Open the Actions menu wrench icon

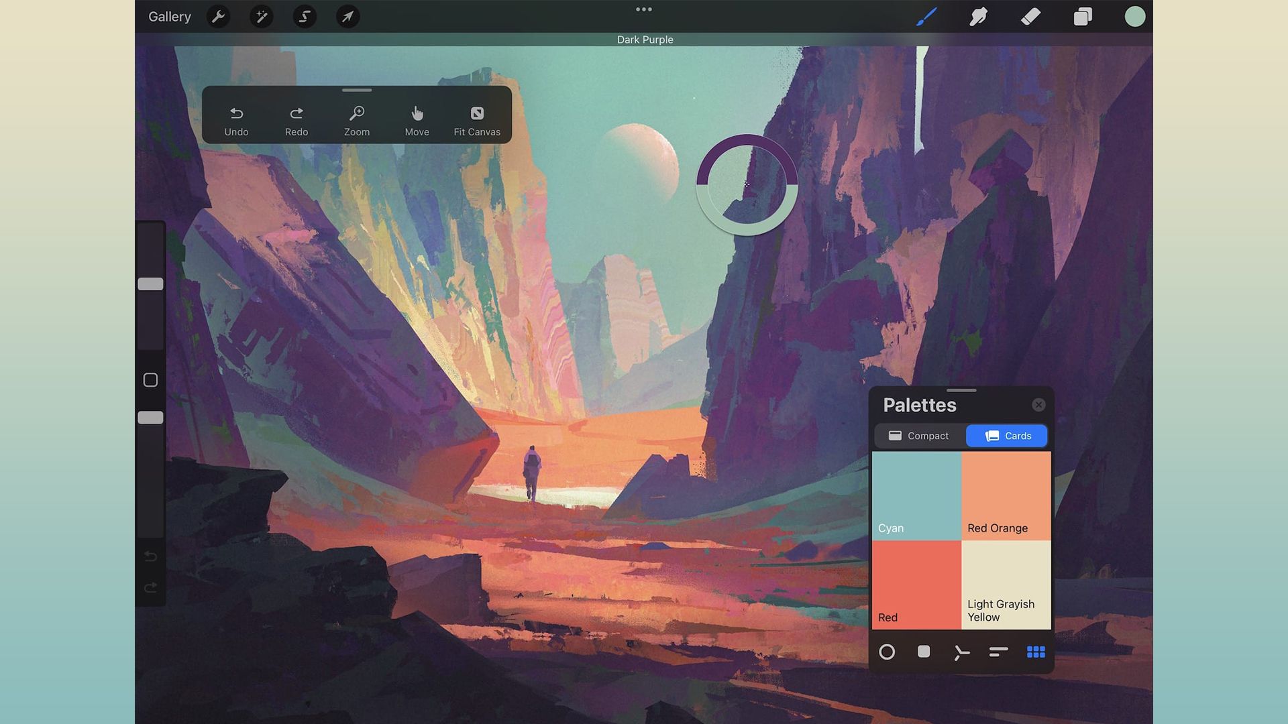(218, 17)
